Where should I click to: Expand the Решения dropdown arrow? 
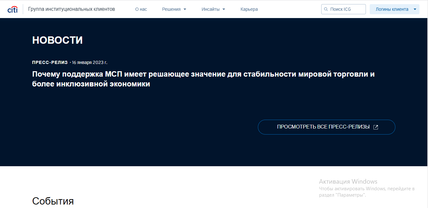[x=185, y=9]
